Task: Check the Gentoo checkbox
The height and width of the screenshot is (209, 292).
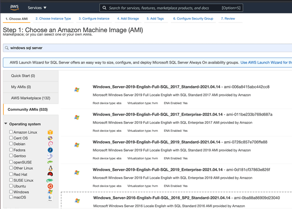Action: (11, 156)
